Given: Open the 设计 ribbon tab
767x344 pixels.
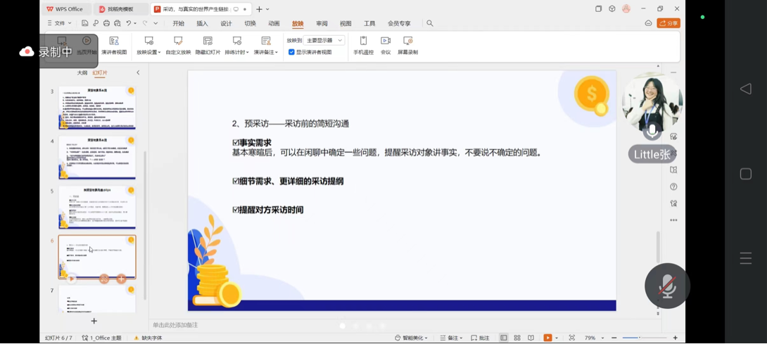Looking at the screenshot, I should (x=226, y=23).
